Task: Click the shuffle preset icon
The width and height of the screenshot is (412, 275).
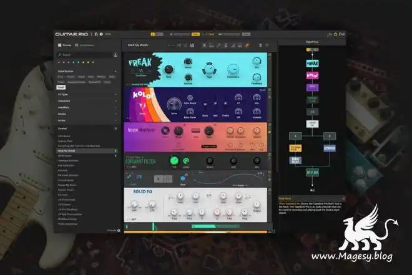Action: [179, 46]
